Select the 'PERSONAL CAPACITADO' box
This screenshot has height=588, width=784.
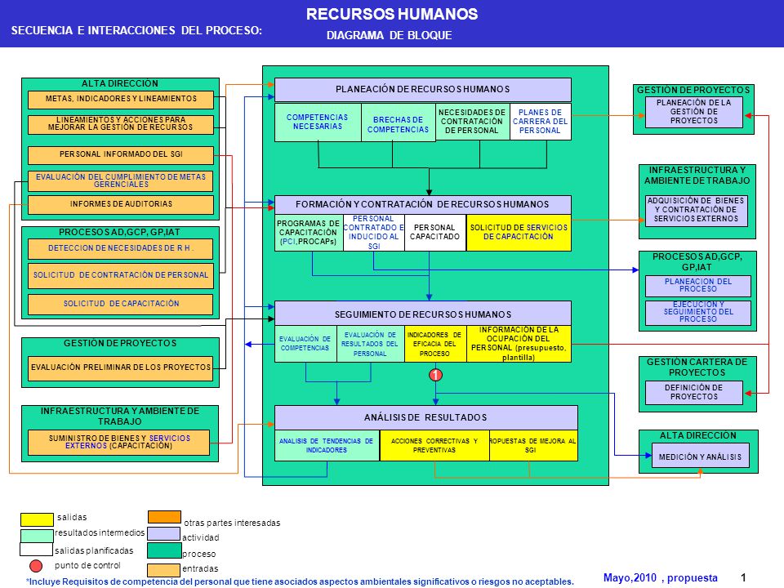coord(435,233)
